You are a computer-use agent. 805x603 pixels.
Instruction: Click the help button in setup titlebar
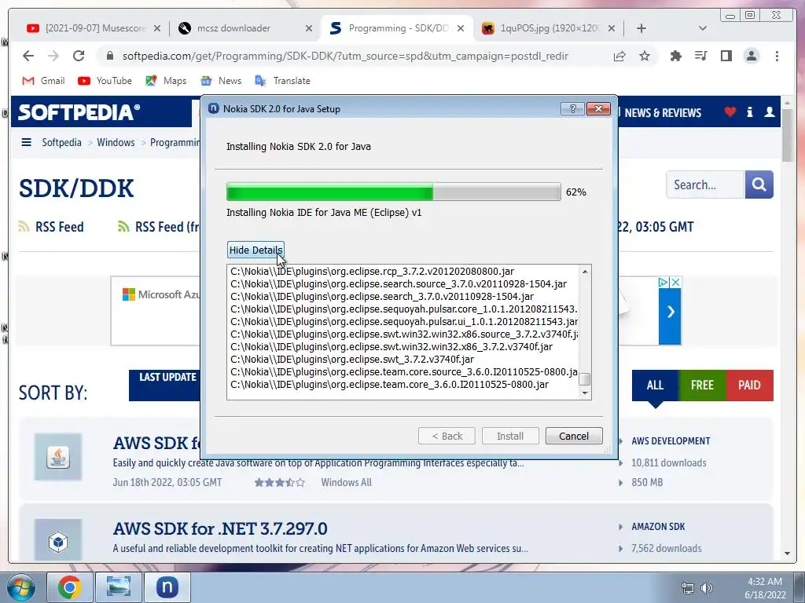pos(572,108)
